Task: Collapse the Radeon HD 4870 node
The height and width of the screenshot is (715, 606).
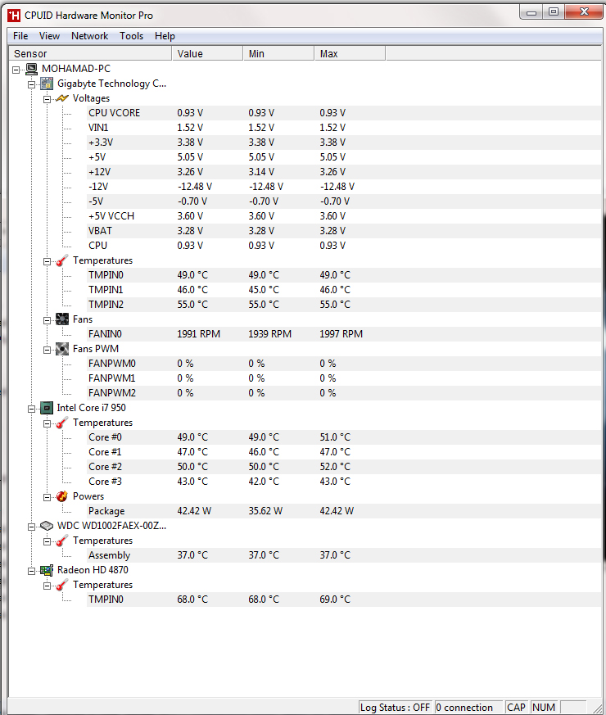Action: [x=31, y=572]
